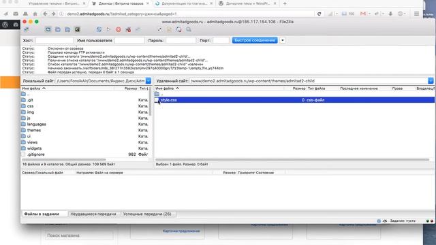The height and width of the screenshot is (245, 436).
Task: Toggle the remote directory tree display
Action: (x=67, y=29)
